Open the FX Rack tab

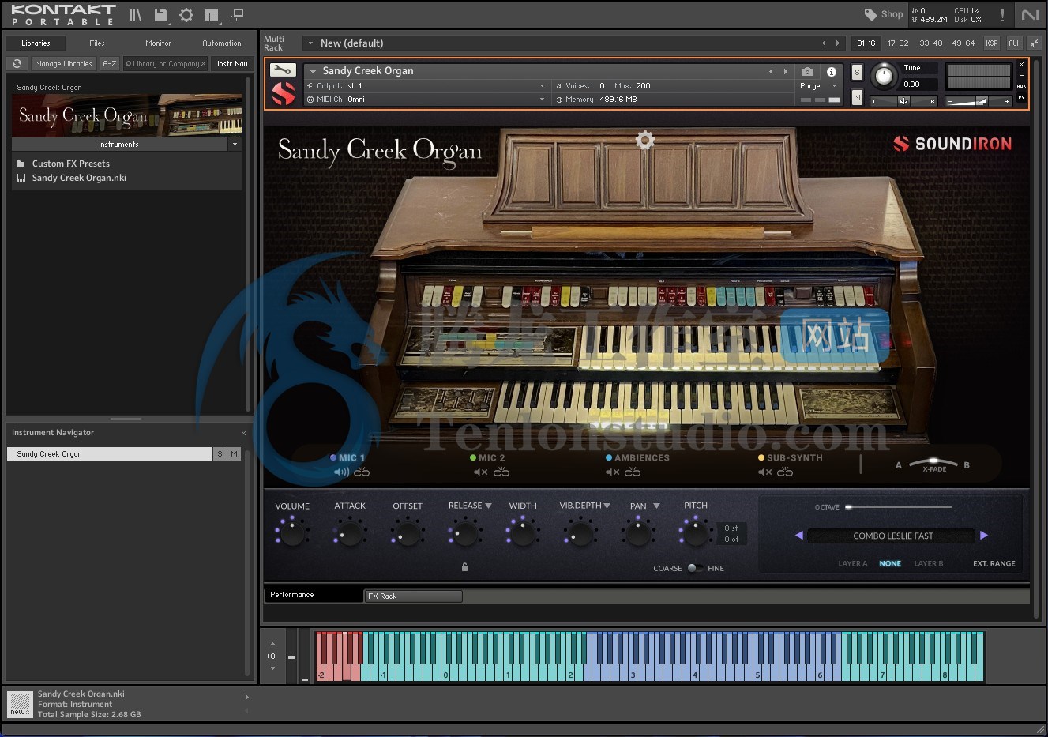pyautogui.click(x=412, y=596)
